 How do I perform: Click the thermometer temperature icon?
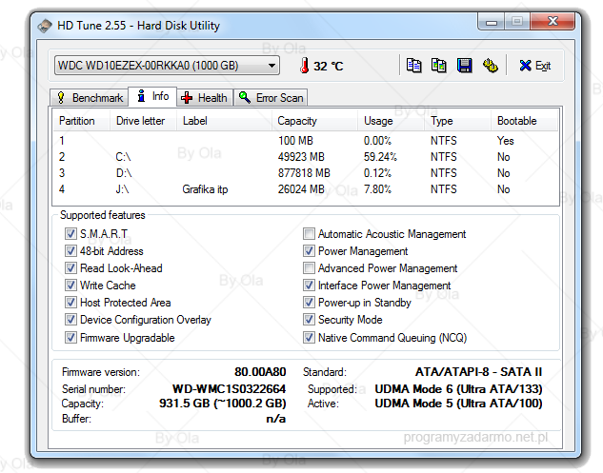(304, 66)
